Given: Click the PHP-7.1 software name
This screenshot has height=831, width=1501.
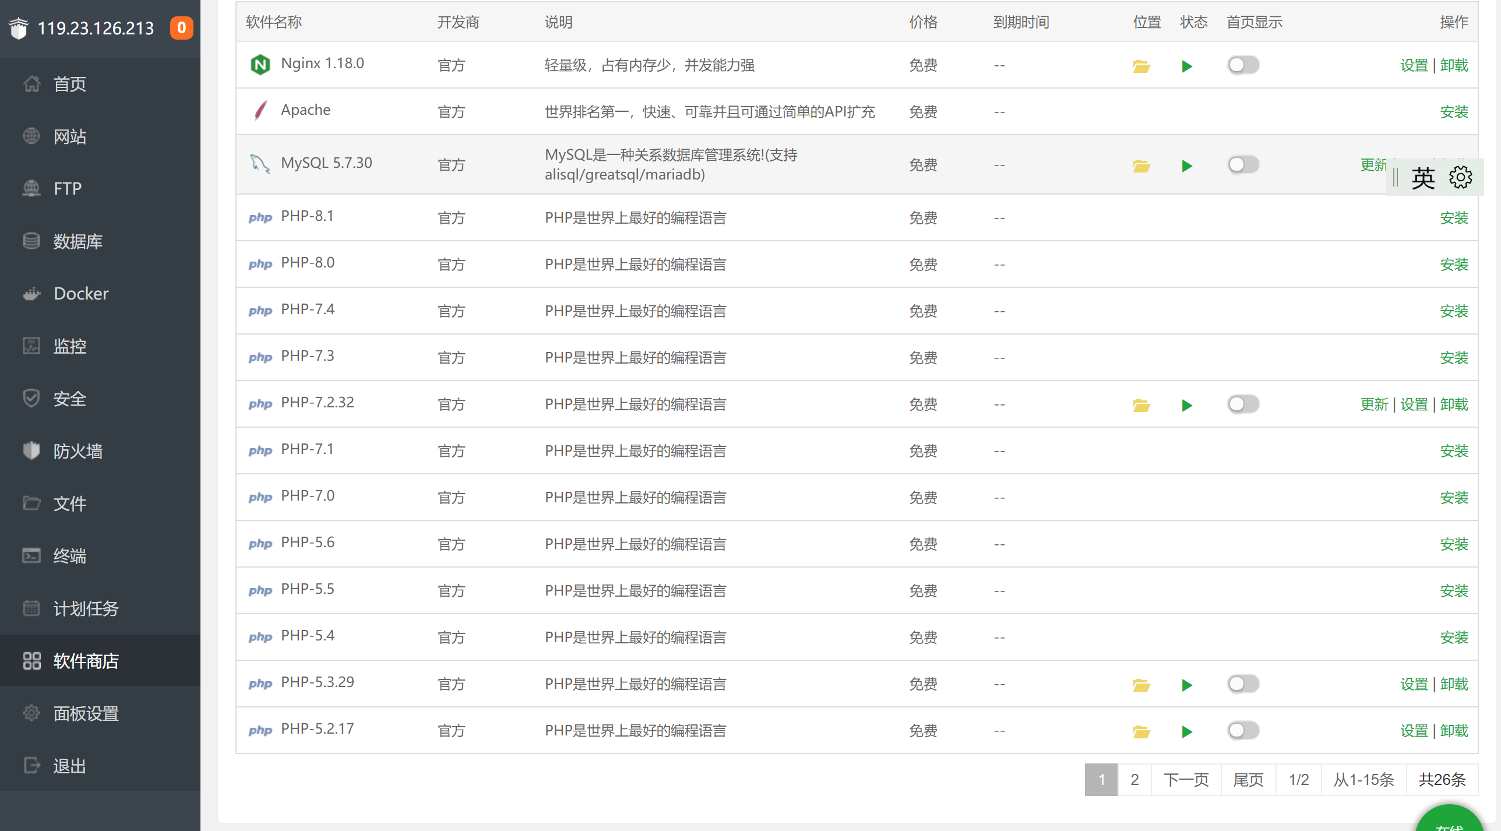Looking at the screenshot, I should pos(307,449).
